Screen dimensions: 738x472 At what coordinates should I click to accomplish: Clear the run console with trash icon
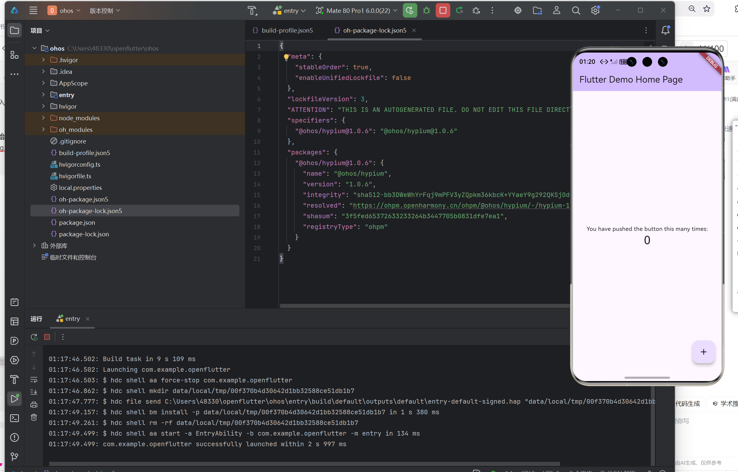[34, 417]
